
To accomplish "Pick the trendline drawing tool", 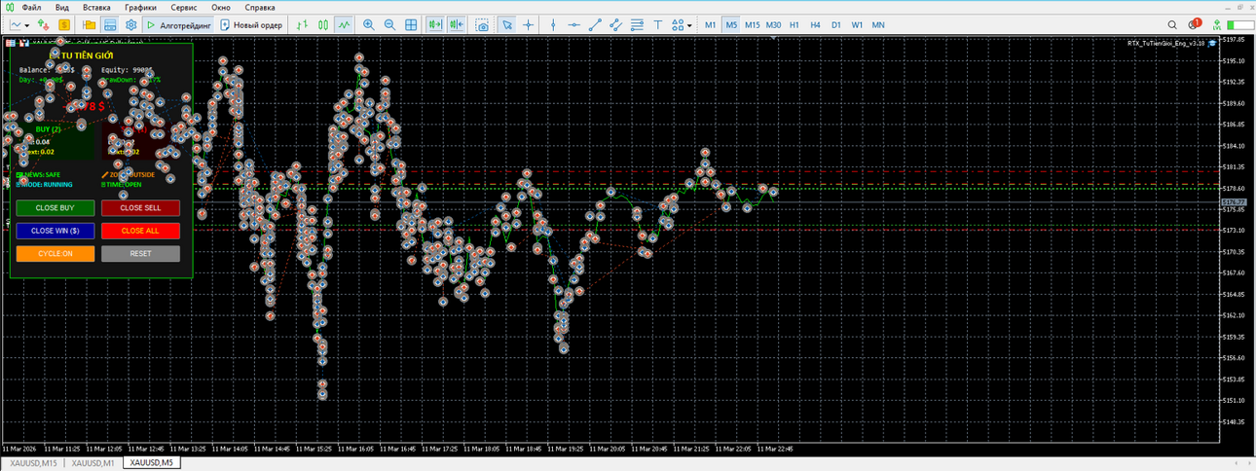I will pyautogui.click(x=596, y=24).
